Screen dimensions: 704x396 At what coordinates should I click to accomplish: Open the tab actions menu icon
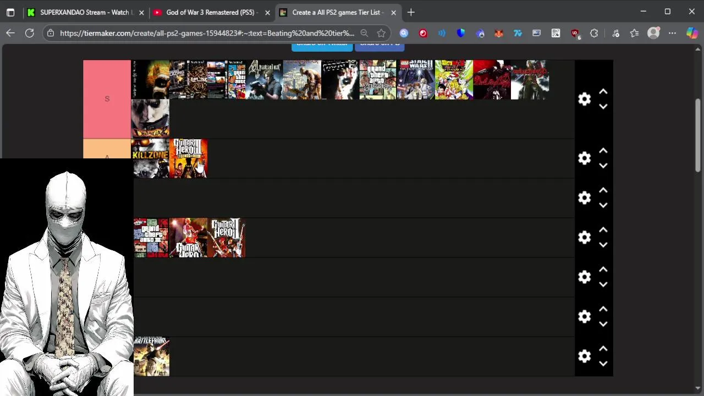pyautogui.click(x=10, y=12)
